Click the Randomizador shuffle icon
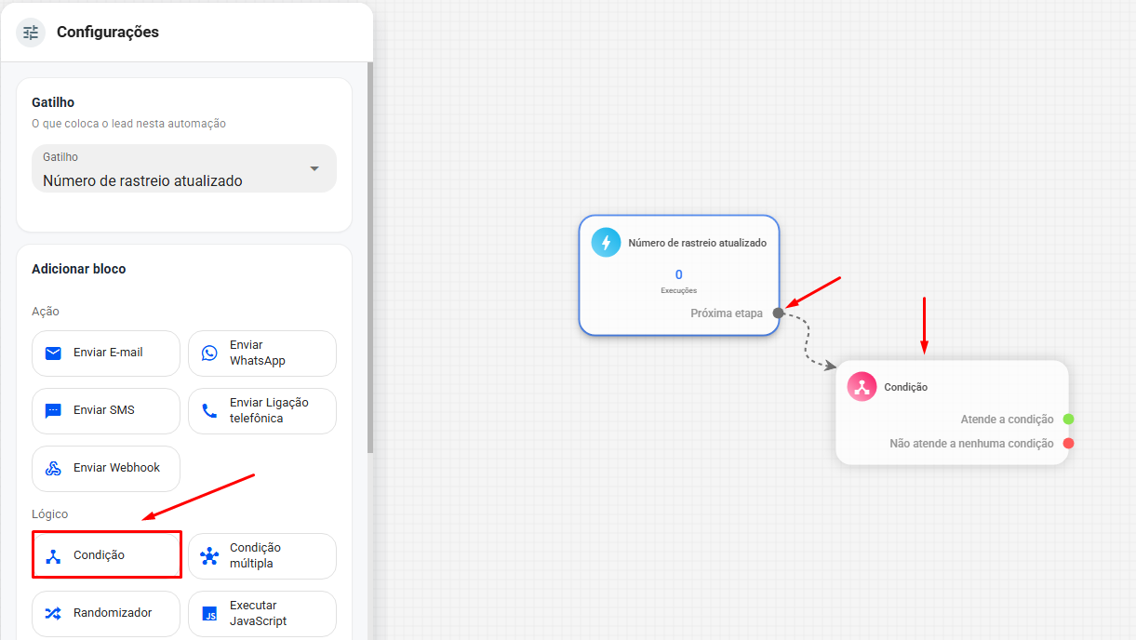Image resolution: width=1136 pixels, height=640 pixels. [x=53, y=614]
